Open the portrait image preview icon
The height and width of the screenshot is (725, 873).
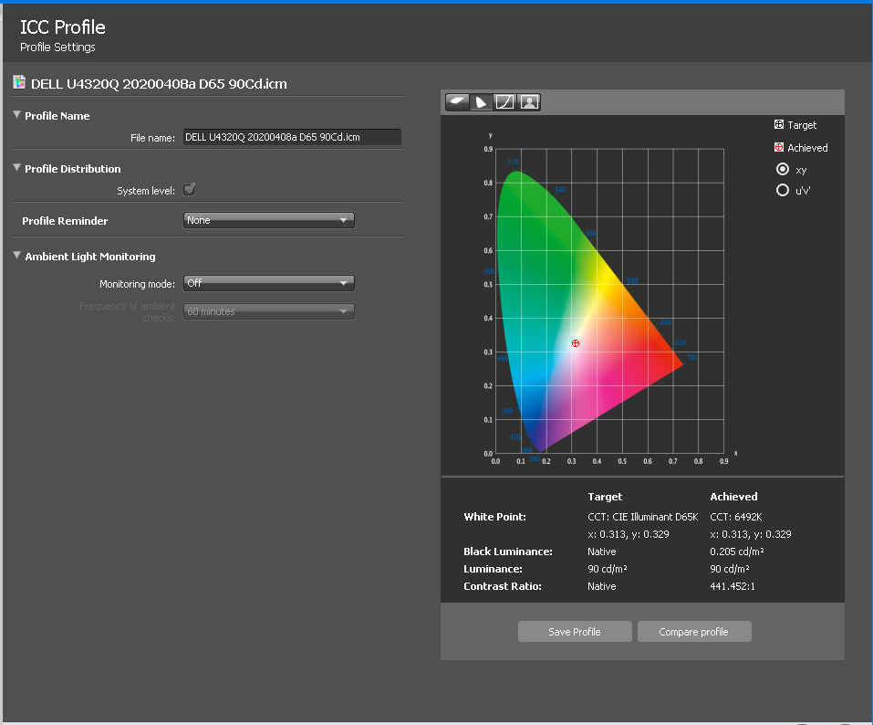coord(529,102)
